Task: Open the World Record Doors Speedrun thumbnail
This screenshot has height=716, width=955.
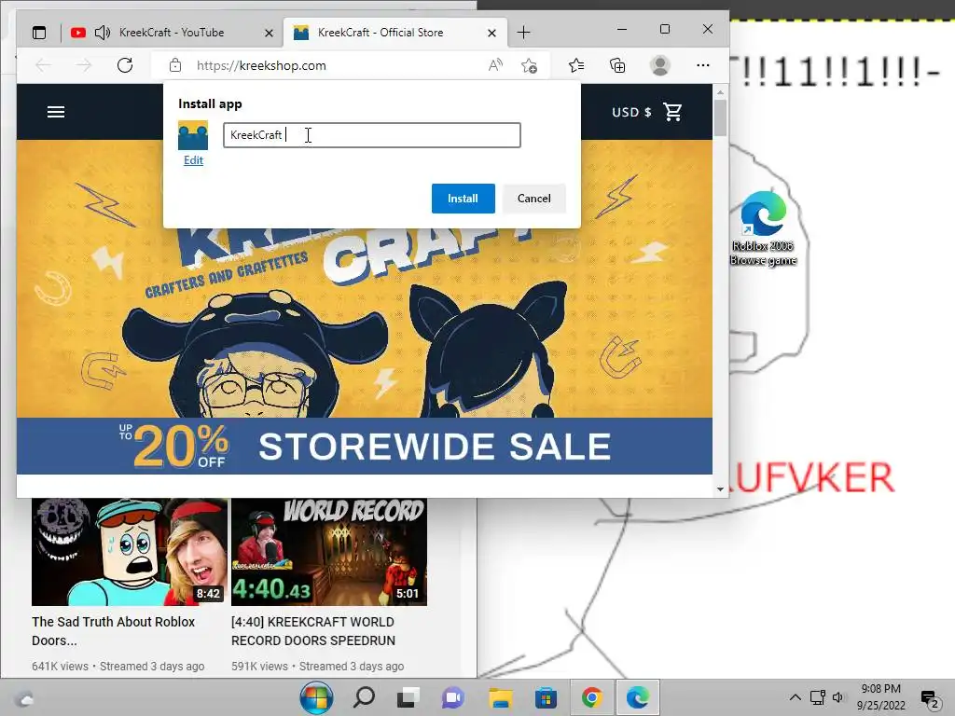Action: point(329,552)
